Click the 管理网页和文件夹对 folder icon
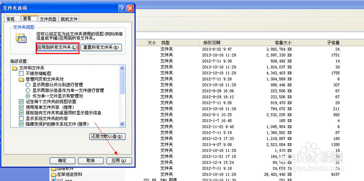Image resolution: width=364 pixels, height=181 pixels. point(21,79)
